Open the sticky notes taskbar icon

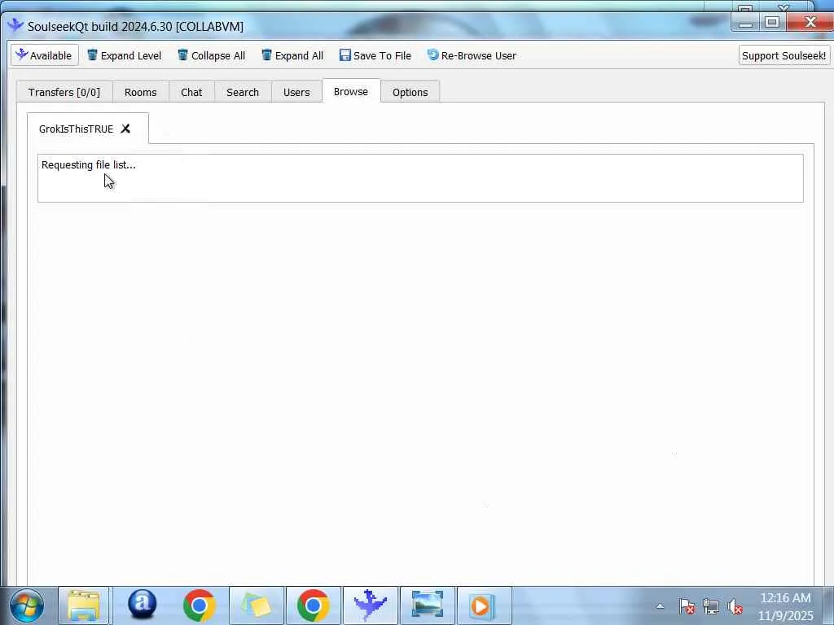pyautogui.click(x=257, y=605)
